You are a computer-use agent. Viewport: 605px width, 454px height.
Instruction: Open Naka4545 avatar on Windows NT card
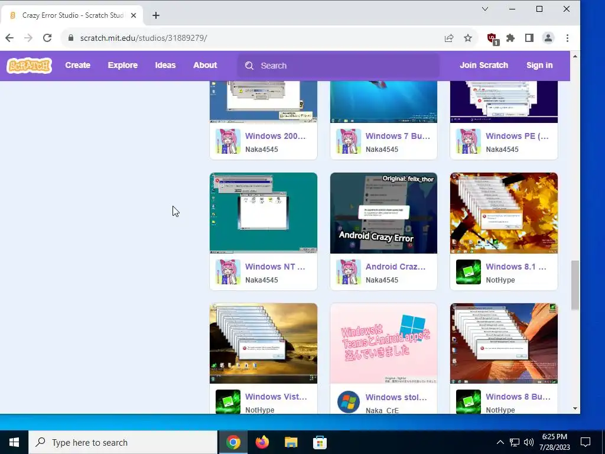coord(227,272)
